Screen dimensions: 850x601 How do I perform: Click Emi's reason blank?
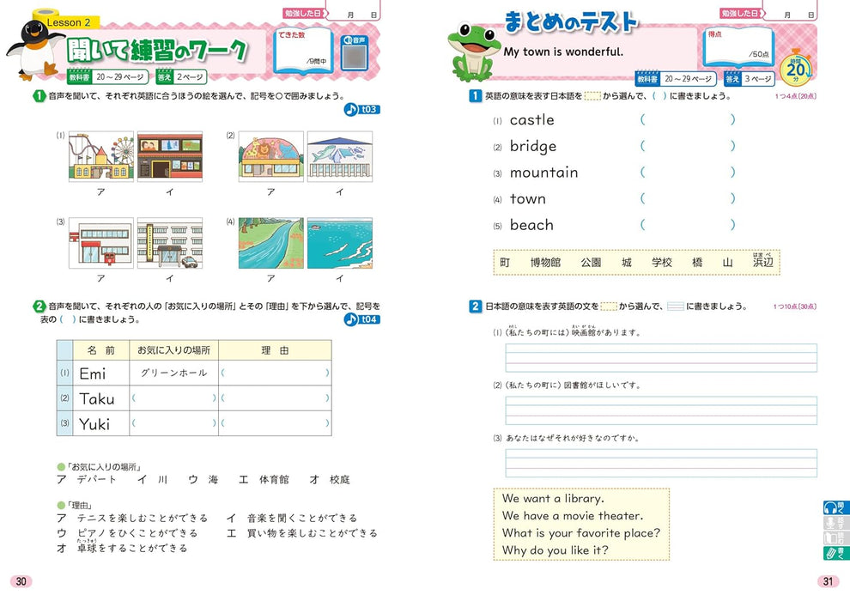click(x=275, y=373)
